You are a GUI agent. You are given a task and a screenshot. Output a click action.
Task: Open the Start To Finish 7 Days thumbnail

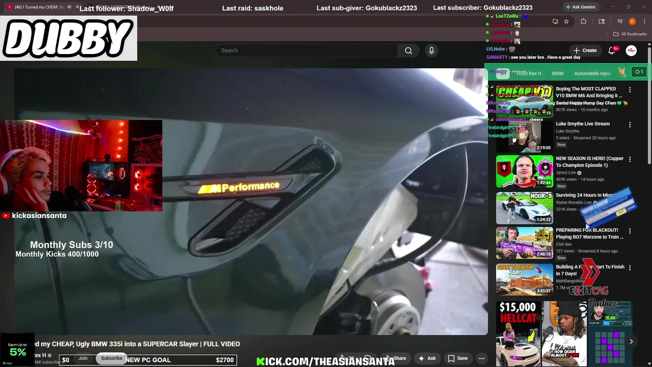pyautogui.click(x=525, y=279)
